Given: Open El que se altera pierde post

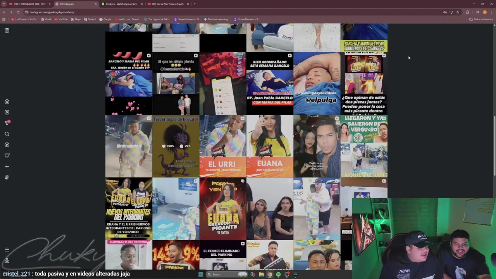Looking at the screenshot, I should 176,83.
